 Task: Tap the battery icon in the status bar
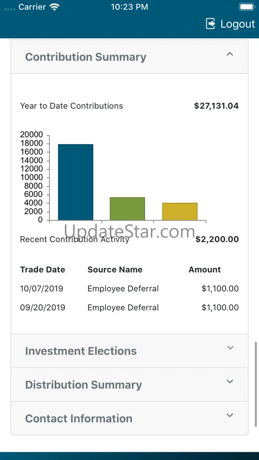[x=247, y=7]
